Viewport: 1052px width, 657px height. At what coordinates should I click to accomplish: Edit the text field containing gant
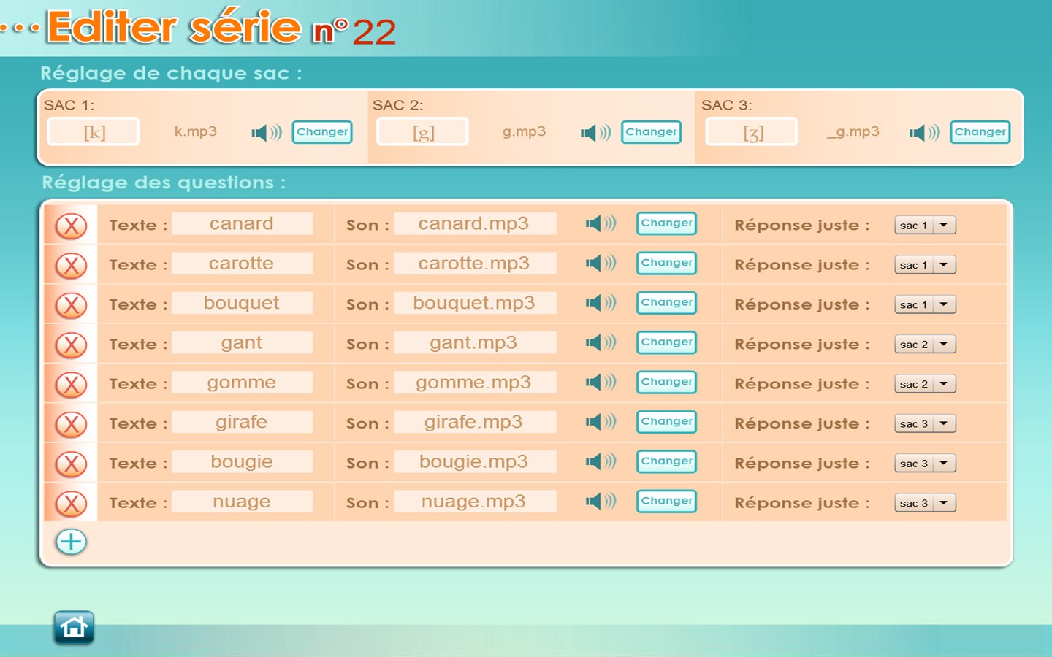[242, 342]
